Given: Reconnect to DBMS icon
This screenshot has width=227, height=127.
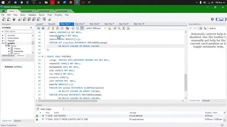Looking at the screenshot, I should pos(50,19).
